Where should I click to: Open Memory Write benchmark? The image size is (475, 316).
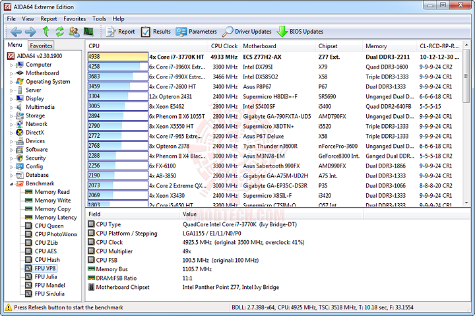(48, 201)
